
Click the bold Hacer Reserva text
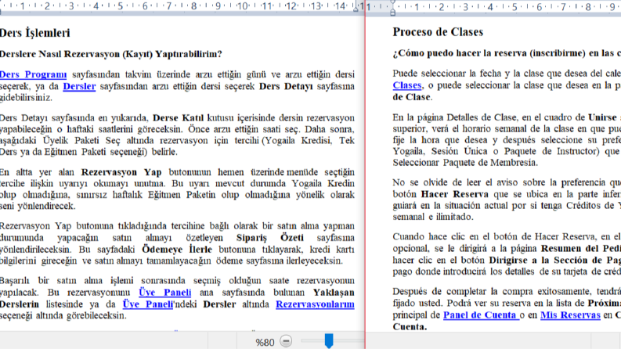455,194
